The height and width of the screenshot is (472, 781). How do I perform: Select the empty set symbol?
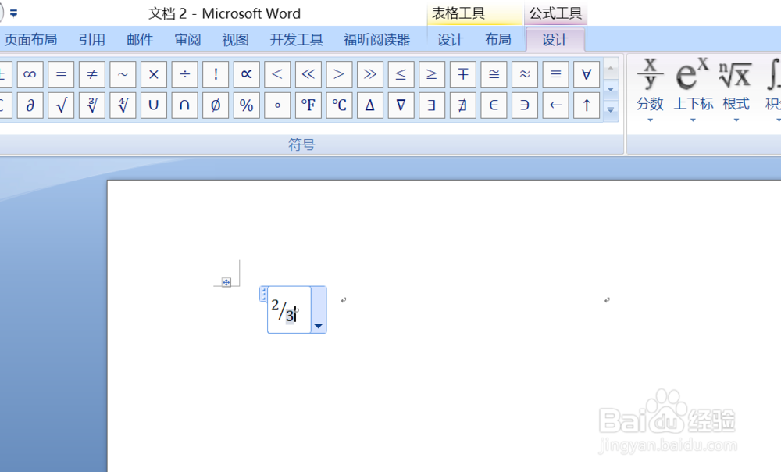[x=216, y=105]
